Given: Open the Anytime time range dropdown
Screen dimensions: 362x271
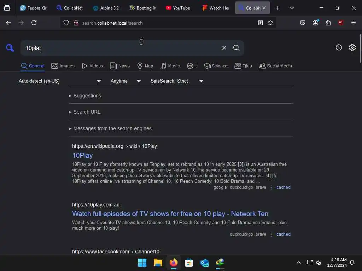Looking at the screenshot, I should click(x=126, y=81).
